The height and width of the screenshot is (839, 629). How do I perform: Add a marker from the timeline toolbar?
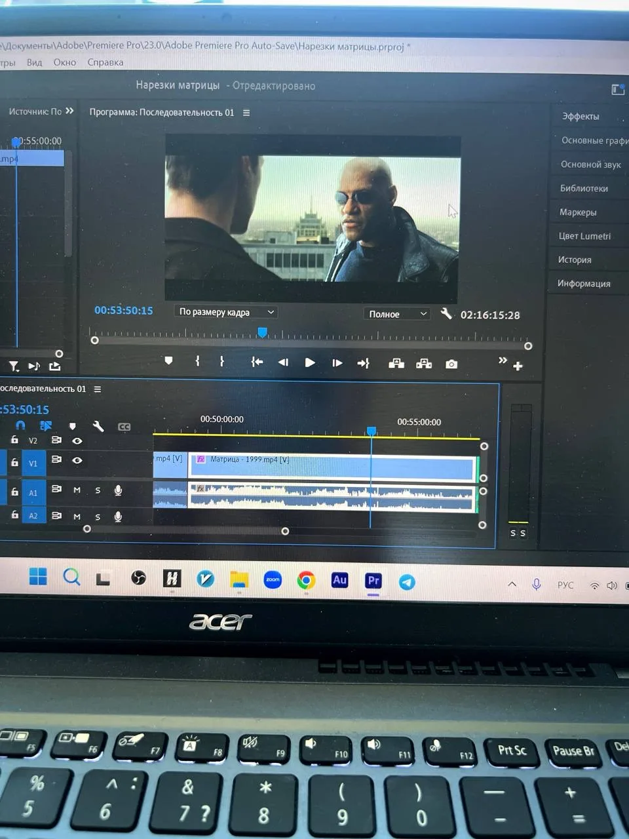(72, 427)
